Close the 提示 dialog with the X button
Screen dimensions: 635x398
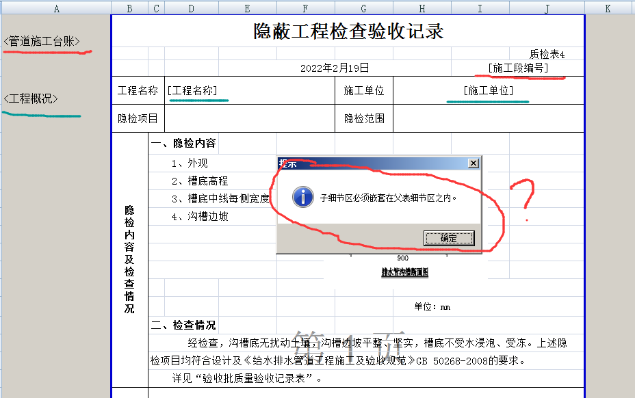tap(473, 163)
